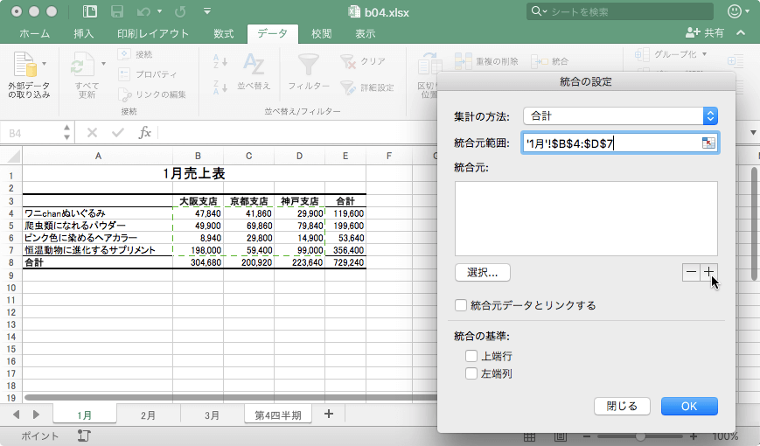
Task: Click the Group (グループ化) icon
Action: pyautogui.click(x=642, y=54)
